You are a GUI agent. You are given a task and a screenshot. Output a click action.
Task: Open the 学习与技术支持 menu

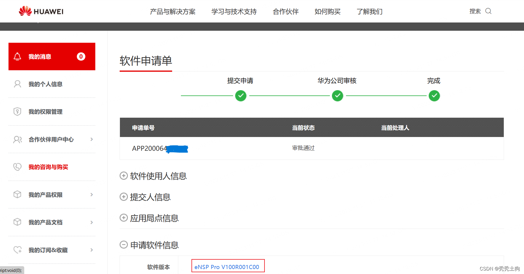234,12
